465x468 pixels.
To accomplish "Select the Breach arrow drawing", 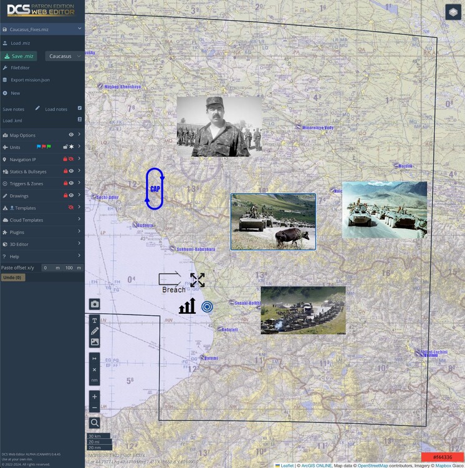I will [170, 279].
